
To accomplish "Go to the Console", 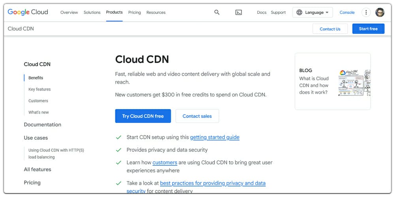I will [x=347, y=12].
